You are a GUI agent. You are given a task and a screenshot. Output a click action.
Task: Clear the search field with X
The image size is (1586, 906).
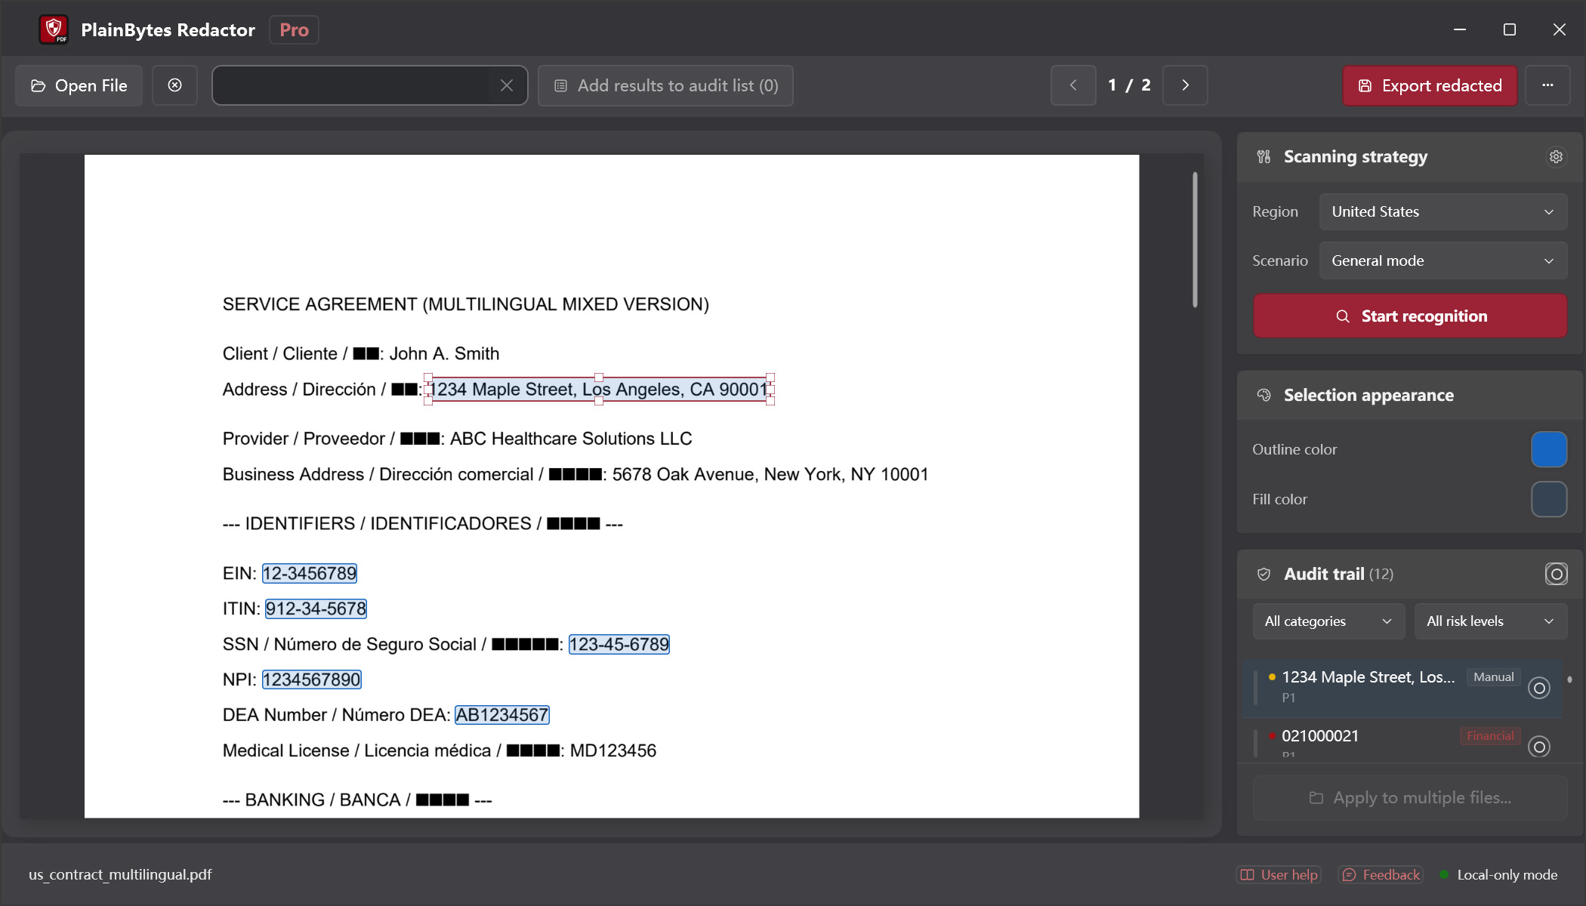tap(507, 85)
